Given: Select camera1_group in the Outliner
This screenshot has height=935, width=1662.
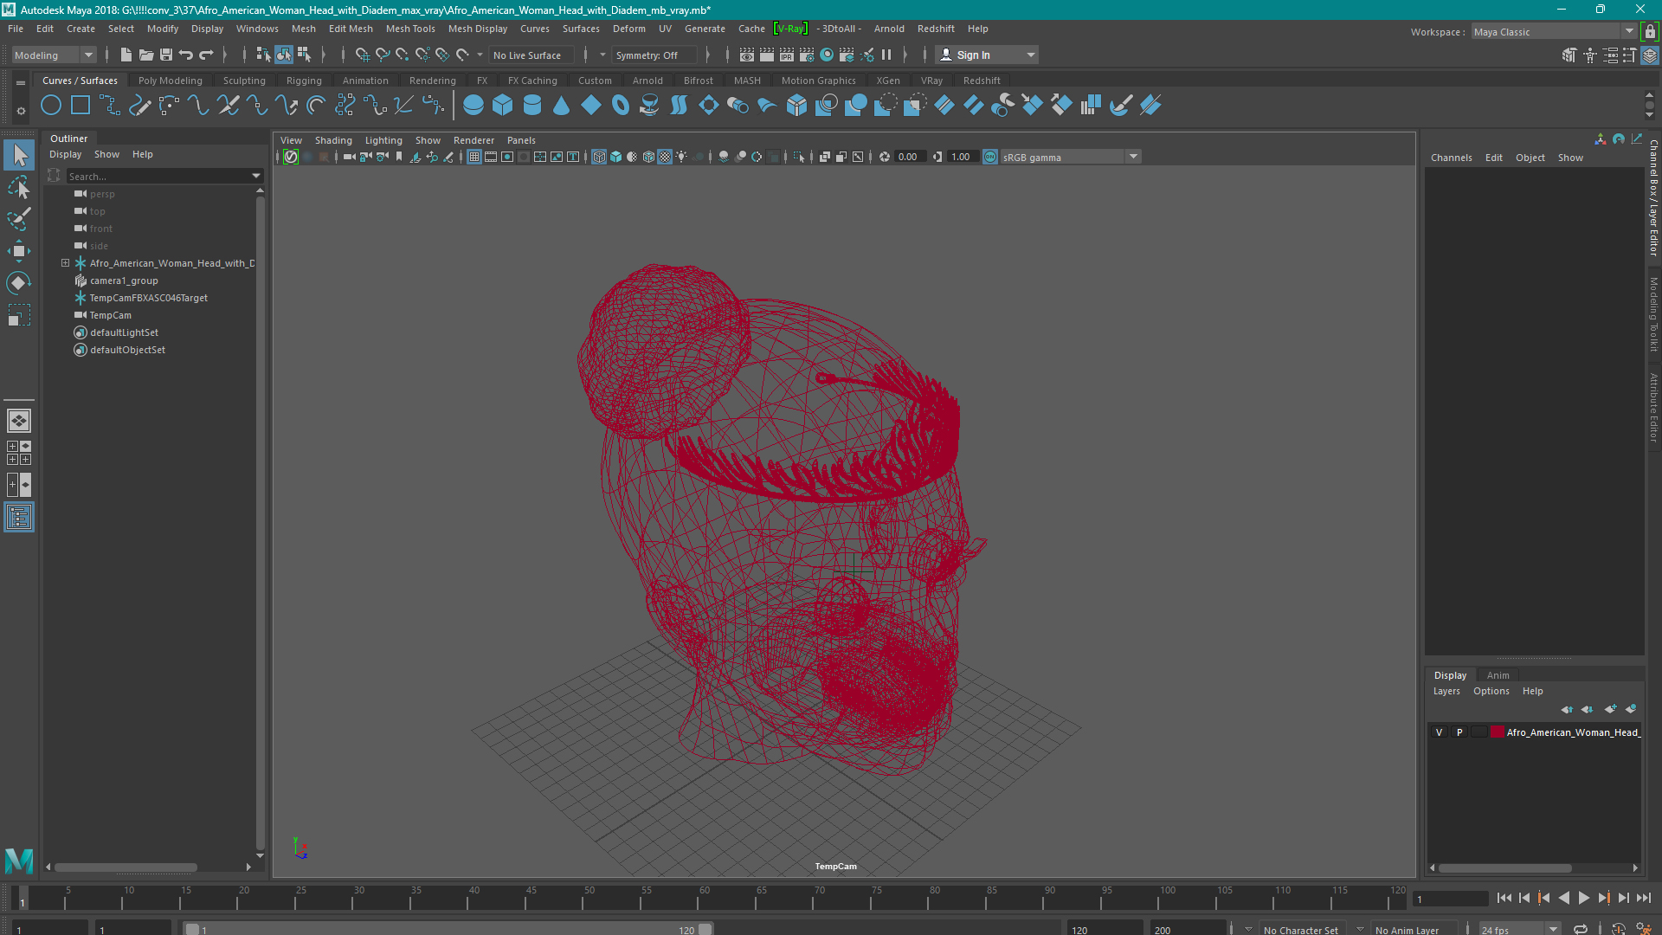Looking at the screenshot, I should (x=124, y=280).
